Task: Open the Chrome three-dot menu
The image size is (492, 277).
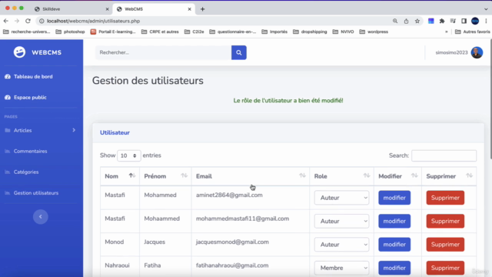Action: (x=486, y=21)
